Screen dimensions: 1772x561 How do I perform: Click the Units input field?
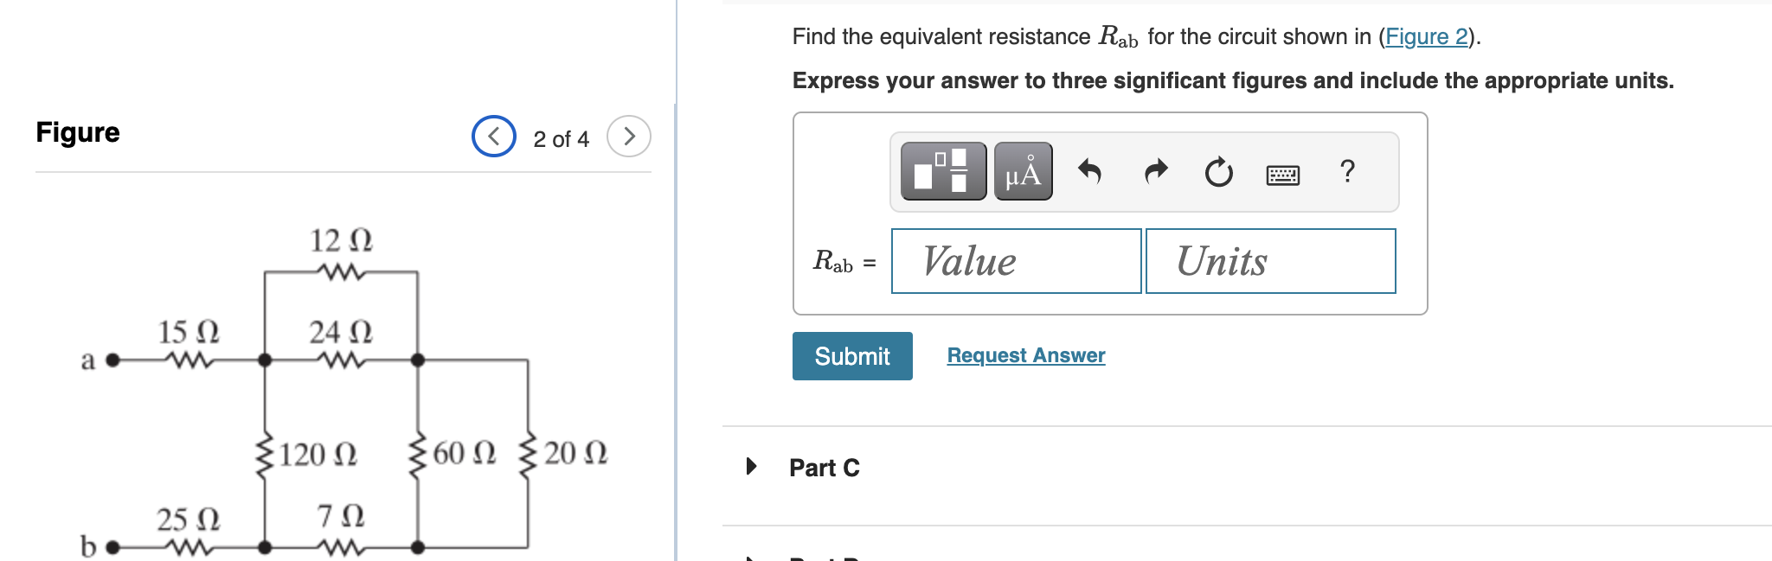click(x=1270, y=261)
